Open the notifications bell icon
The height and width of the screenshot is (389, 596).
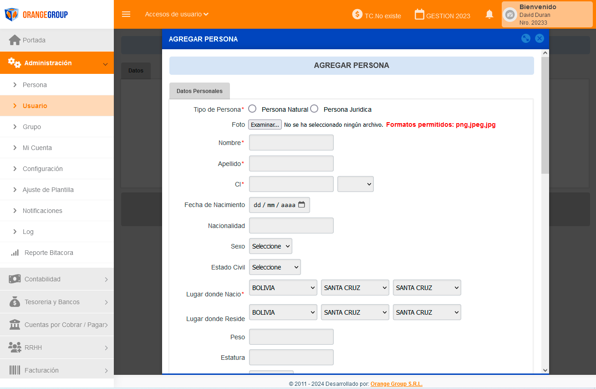[489, 14]
